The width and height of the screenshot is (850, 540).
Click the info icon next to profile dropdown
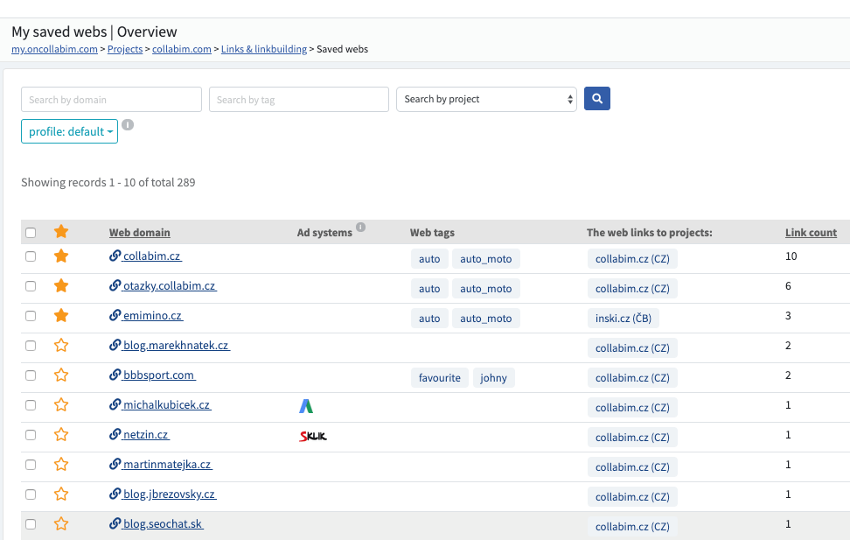pos(128,125)
